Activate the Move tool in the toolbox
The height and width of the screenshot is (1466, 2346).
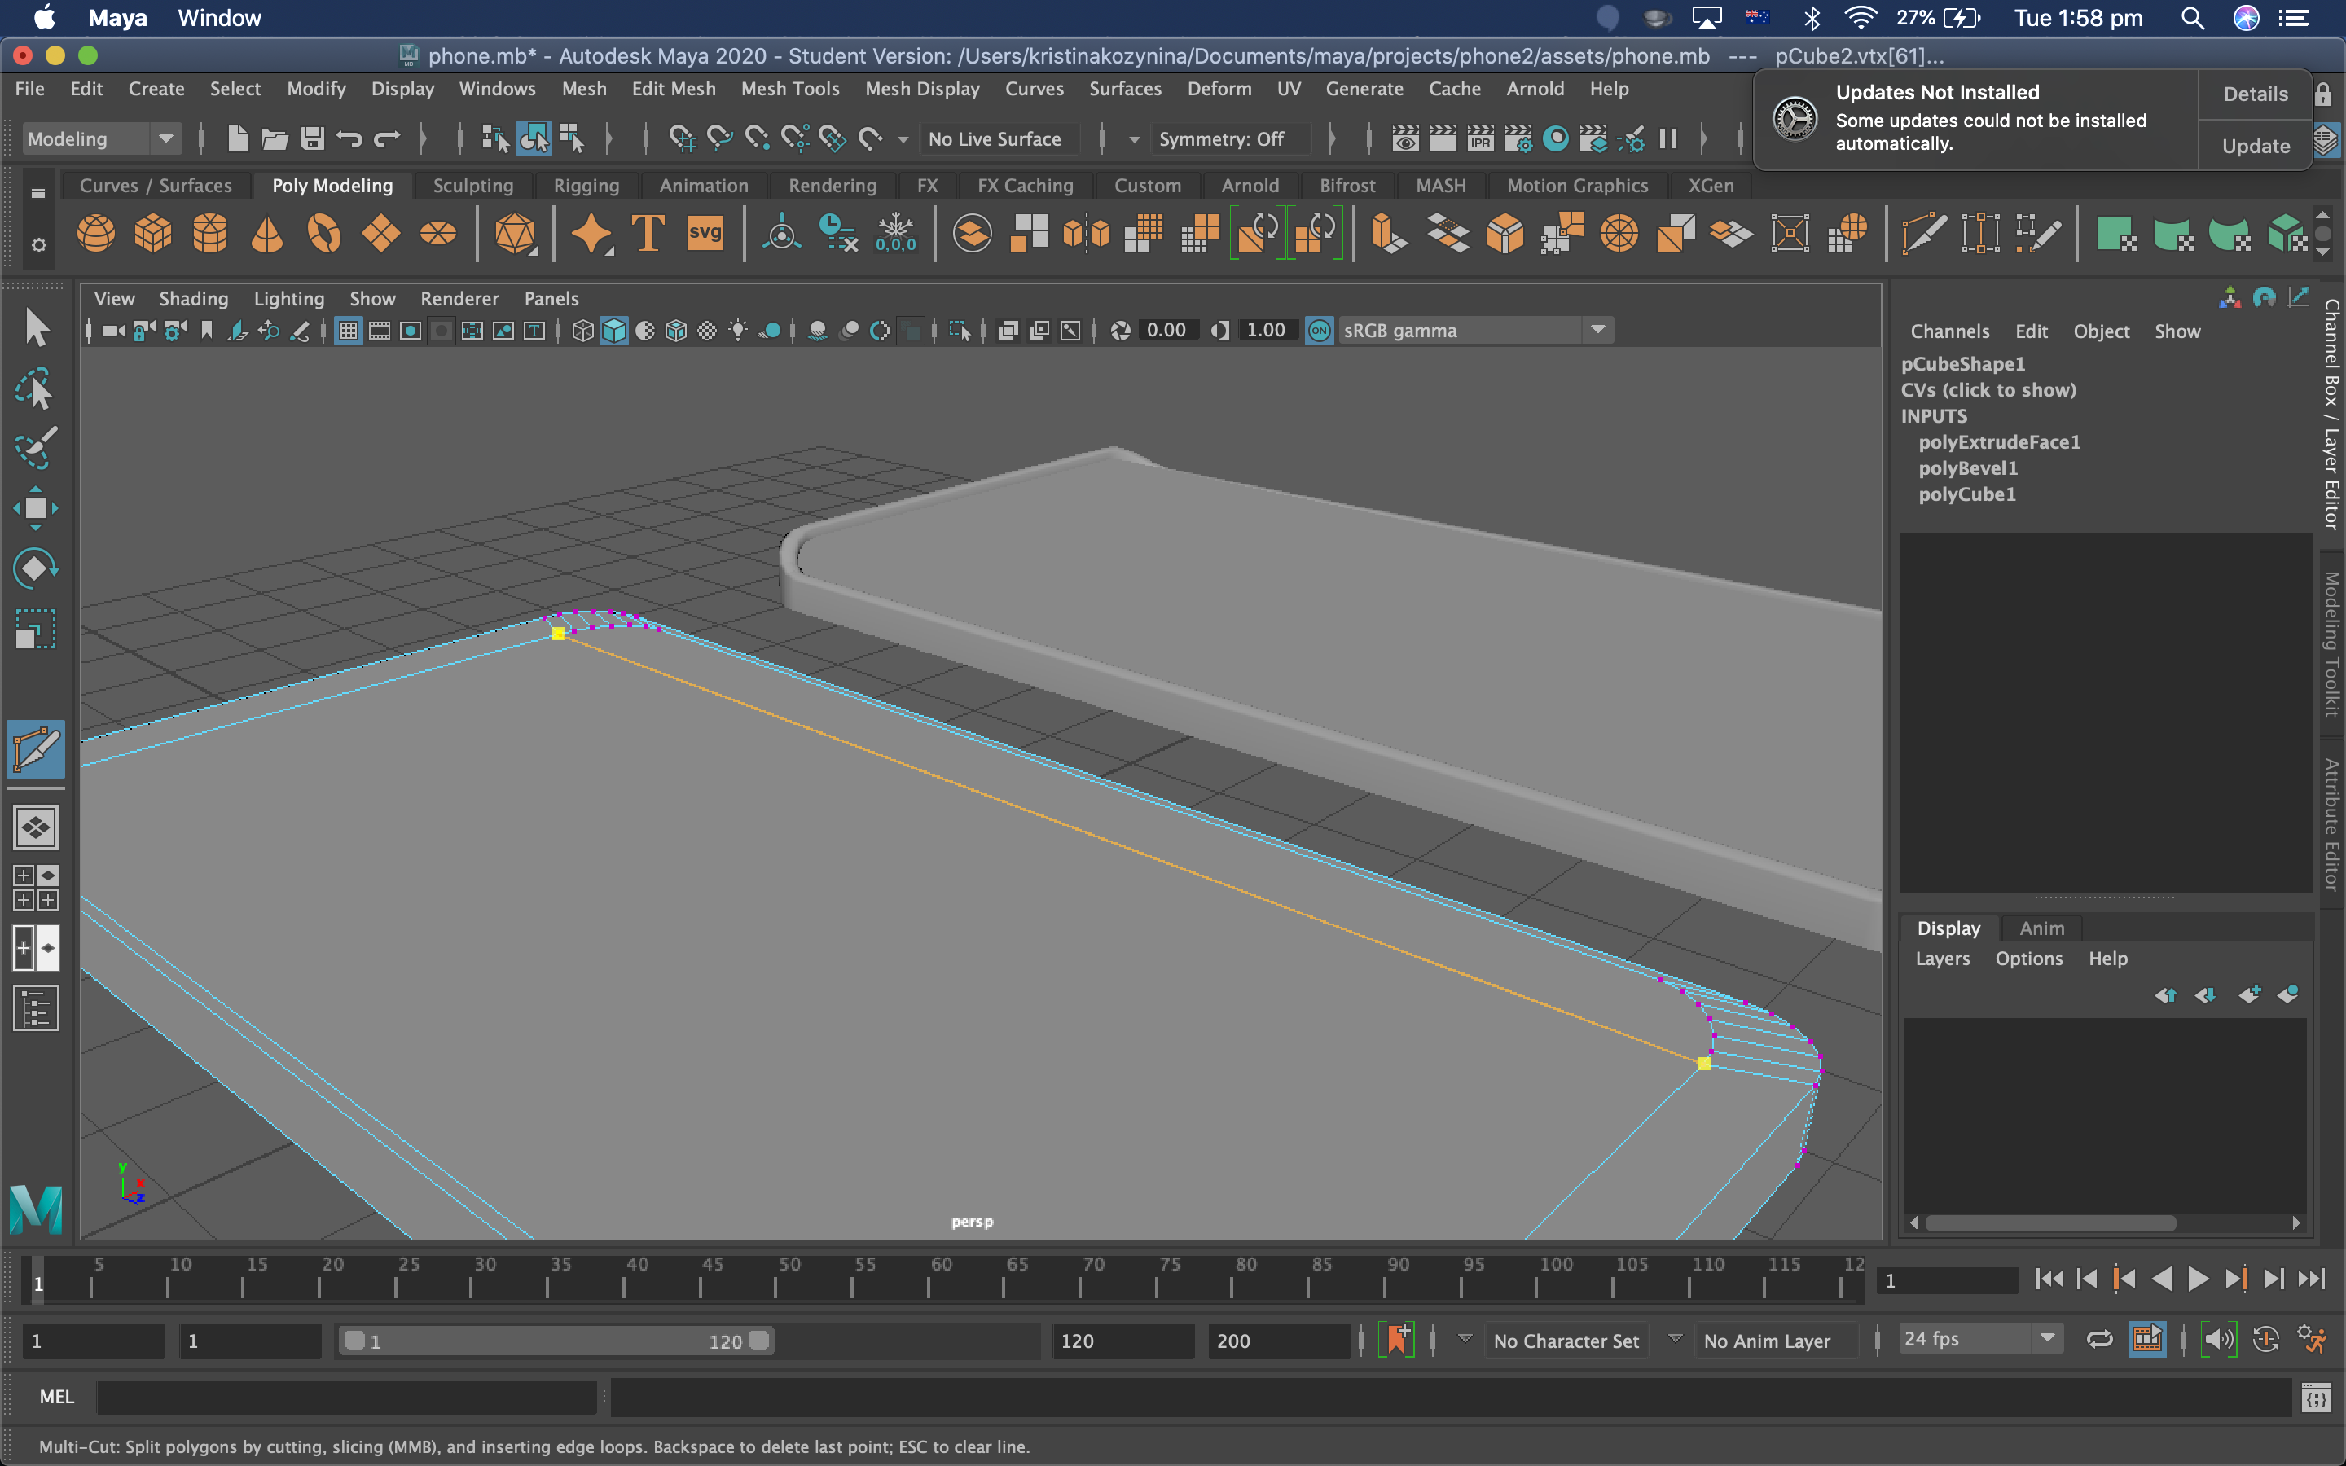(36, 507)
